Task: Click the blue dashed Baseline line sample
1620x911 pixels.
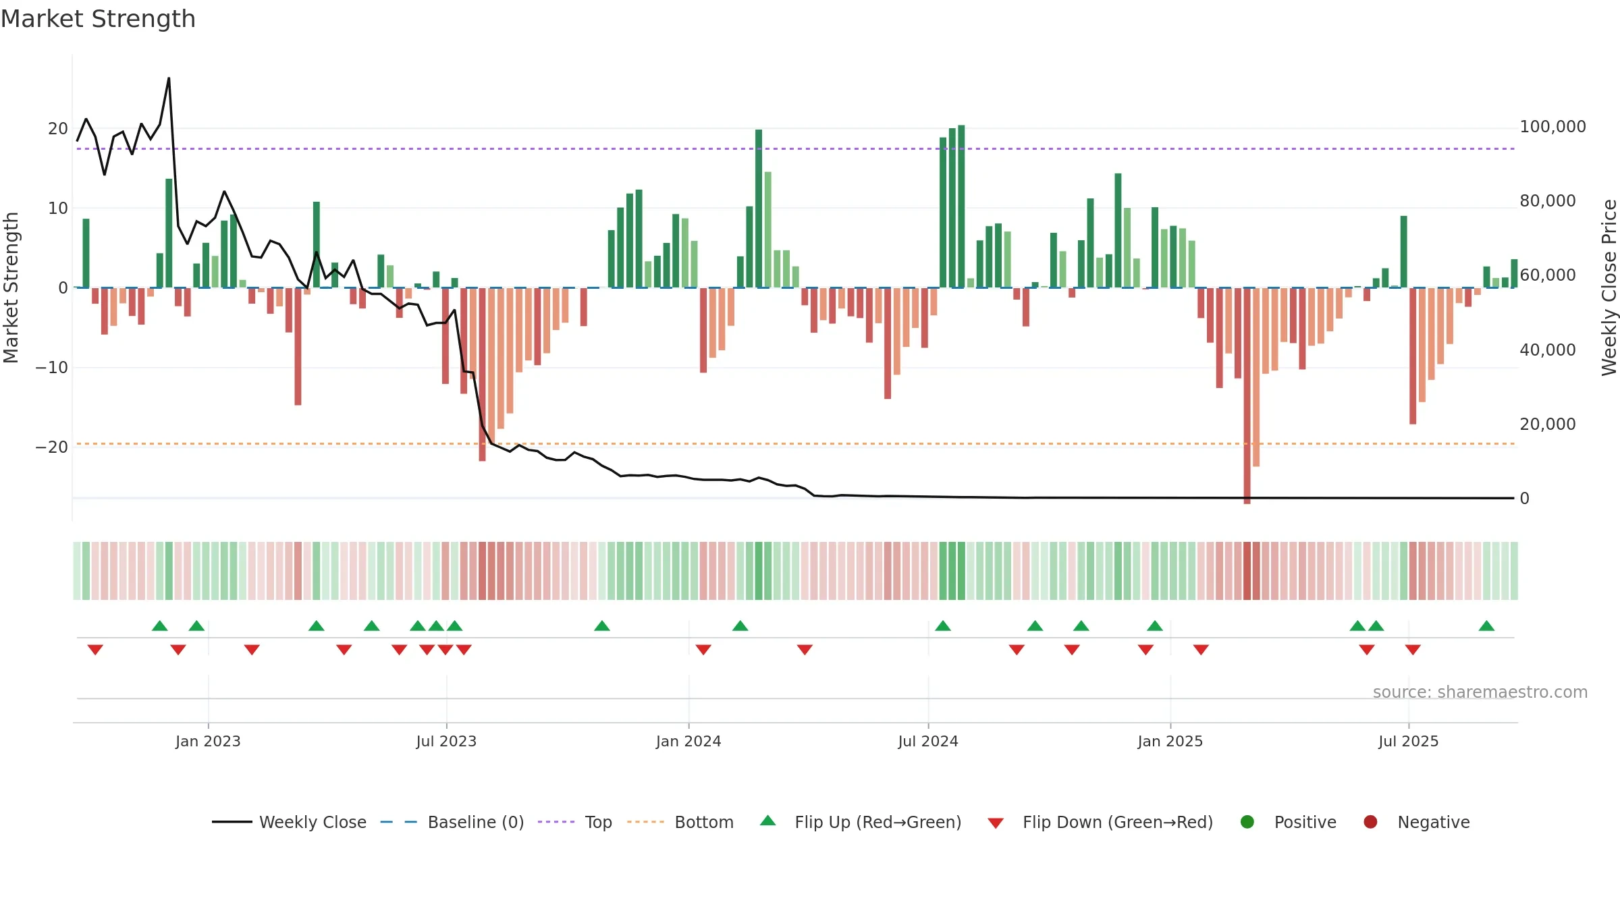Action: (x=399, y=822)
